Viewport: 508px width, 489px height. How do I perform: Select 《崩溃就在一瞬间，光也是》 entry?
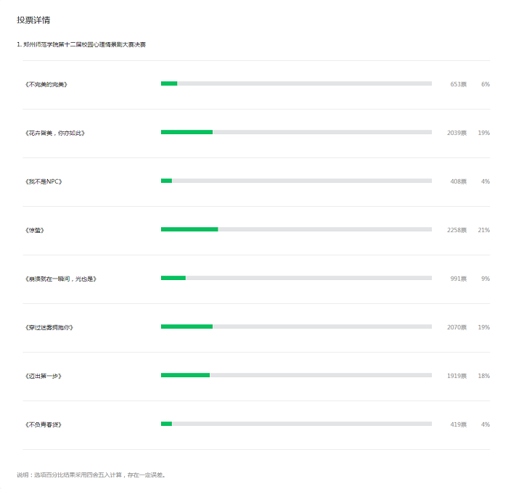click(x=60, y=279)
